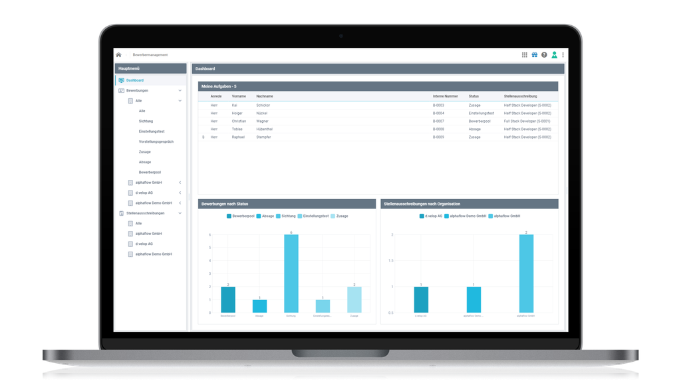Open the Bewerberpool sidebar entry

coord(150,173)
